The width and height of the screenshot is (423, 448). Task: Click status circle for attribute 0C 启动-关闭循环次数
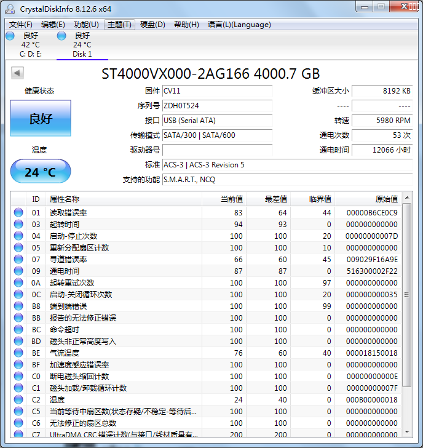(18, 294)
